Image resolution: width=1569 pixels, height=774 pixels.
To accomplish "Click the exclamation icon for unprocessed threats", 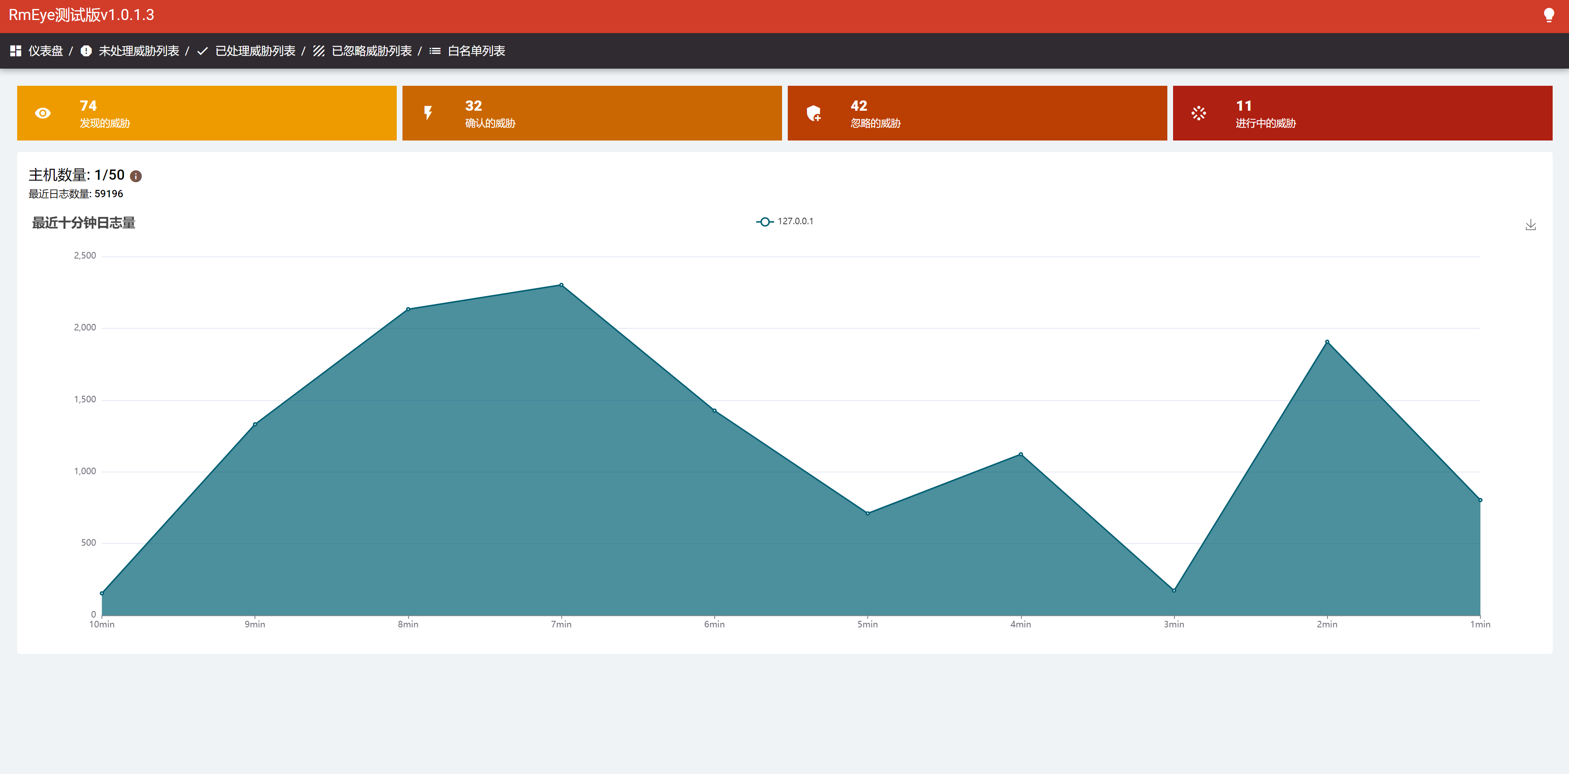I will pos(86,51).
